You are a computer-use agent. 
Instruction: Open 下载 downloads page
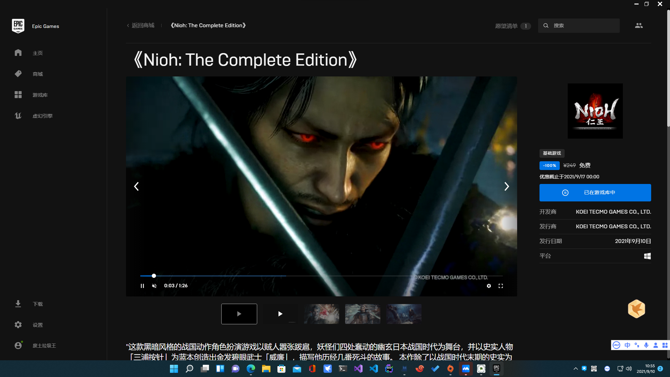click(x=37, y=304)
